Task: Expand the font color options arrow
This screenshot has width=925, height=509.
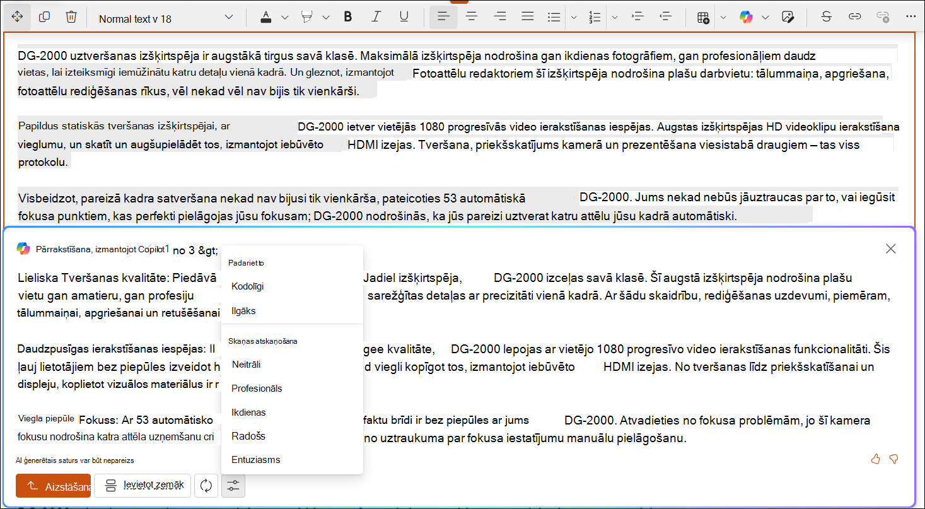Action: pos(284,17)
